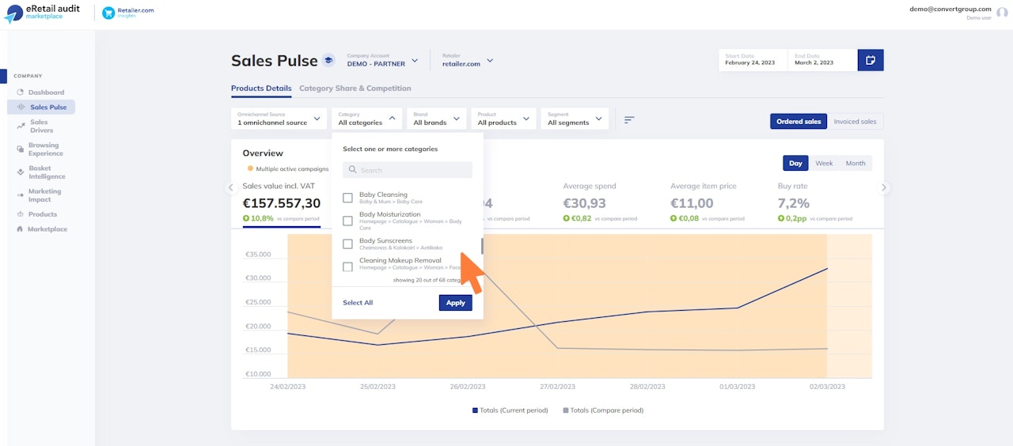Click the calendar note icon by the dates
Screen dimensions: 1013x446
coord(871,60)
